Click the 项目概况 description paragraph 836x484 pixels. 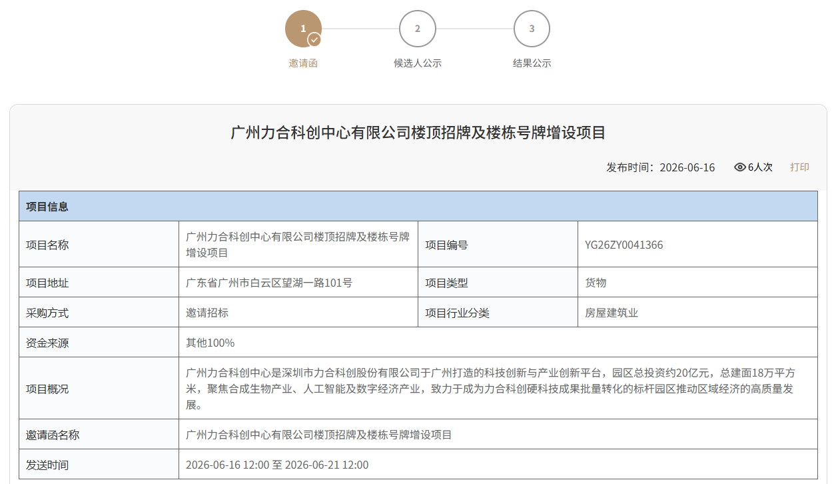(x=492, y=389)
